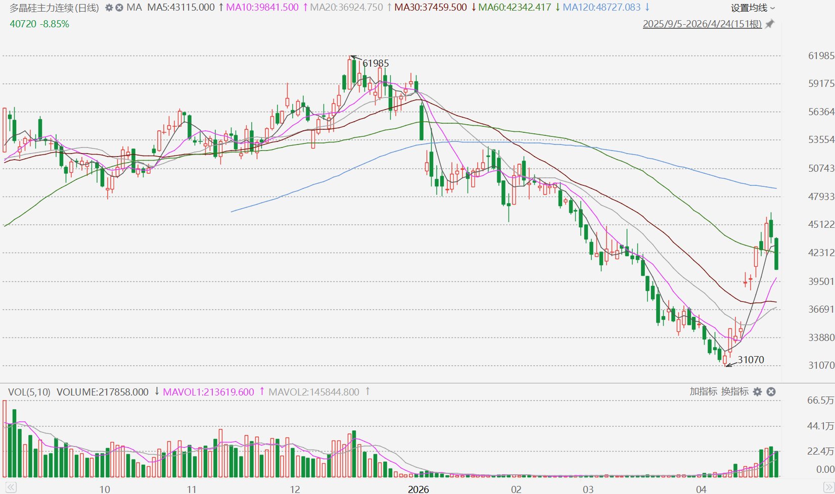Open MA indicator settings gear

pyautogui.click(x=109, y=8)
